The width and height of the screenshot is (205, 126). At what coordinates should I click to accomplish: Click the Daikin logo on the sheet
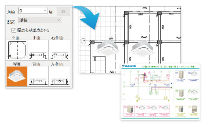(129, 66)
